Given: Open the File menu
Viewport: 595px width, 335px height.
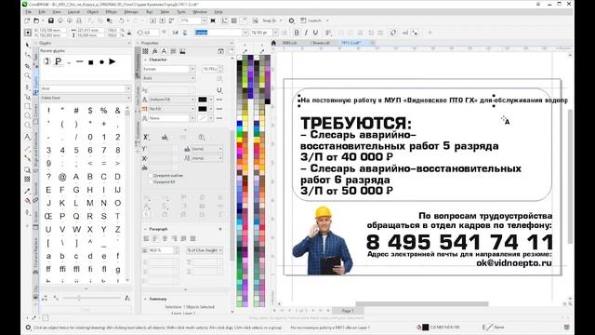Looking at the screenshot, I should (28, 12).
